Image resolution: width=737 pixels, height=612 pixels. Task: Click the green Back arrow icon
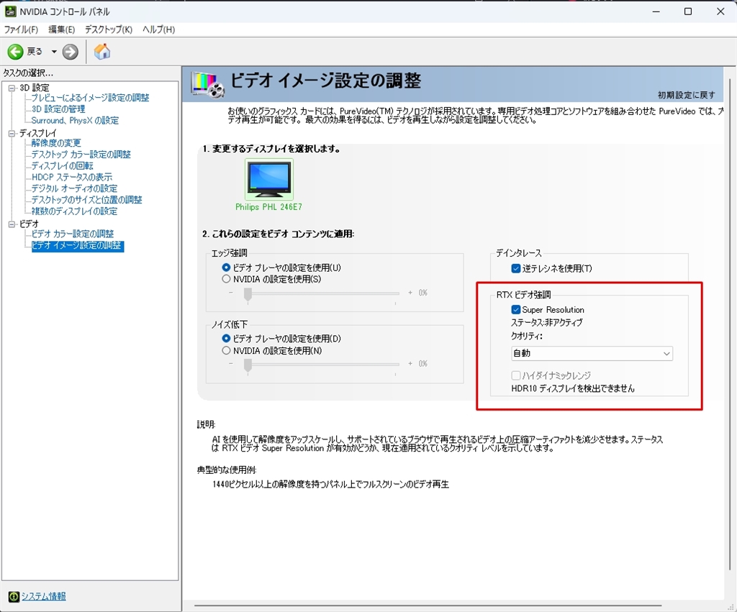[x=15, y=52]
